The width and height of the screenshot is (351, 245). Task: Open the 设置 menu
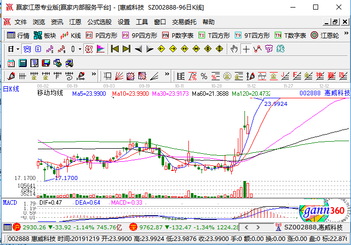tap(124, 22)
